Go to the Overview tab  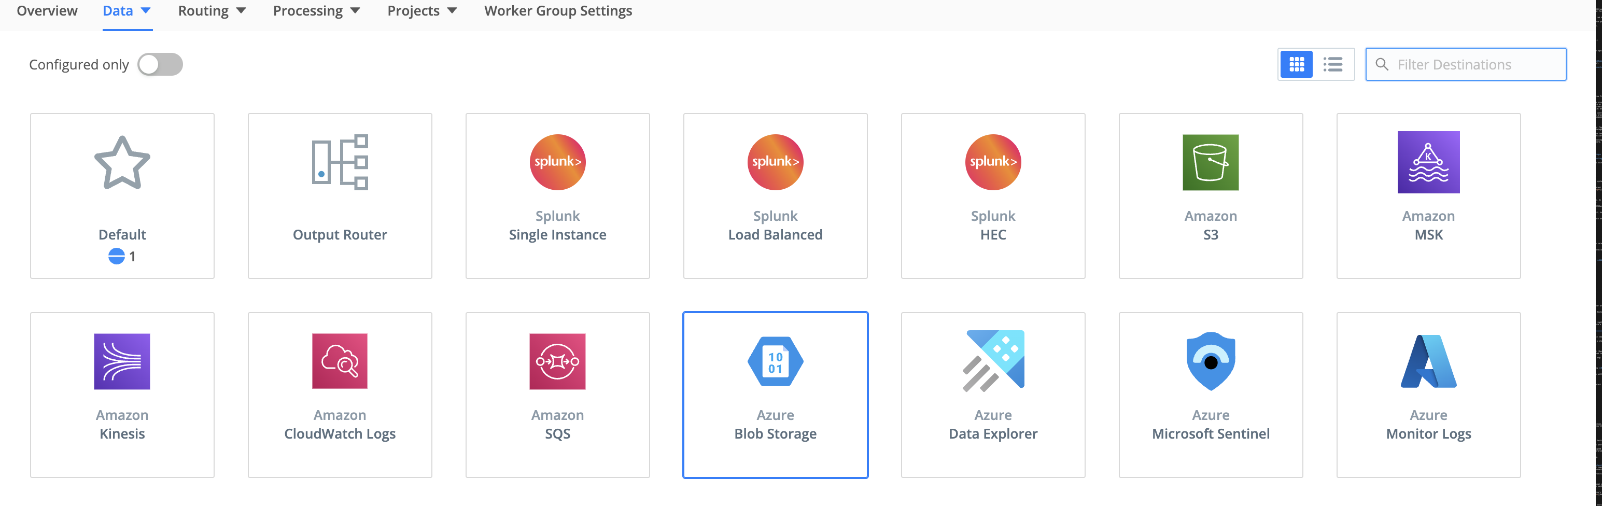coord(47,10)
